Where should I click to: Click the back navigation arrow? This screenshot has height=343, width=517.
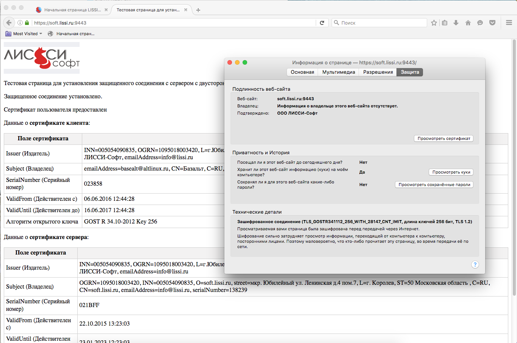tap(9, 23)
